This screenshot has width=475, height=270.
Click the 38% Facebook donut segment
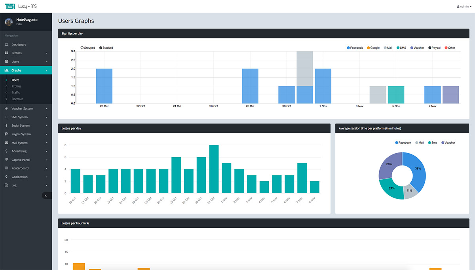(x=418, y=169)
